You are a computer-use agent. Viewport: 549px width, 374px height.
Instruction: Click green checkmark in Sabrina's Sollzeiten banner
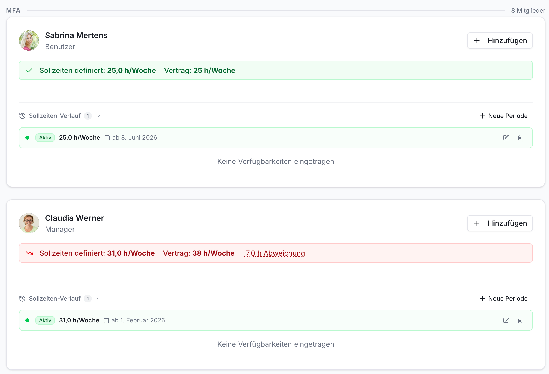point(29,70)
